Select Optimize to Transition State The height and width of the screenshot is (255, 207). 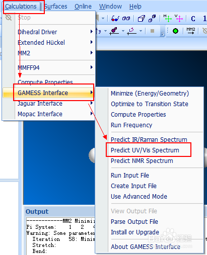tap(150, 104)
